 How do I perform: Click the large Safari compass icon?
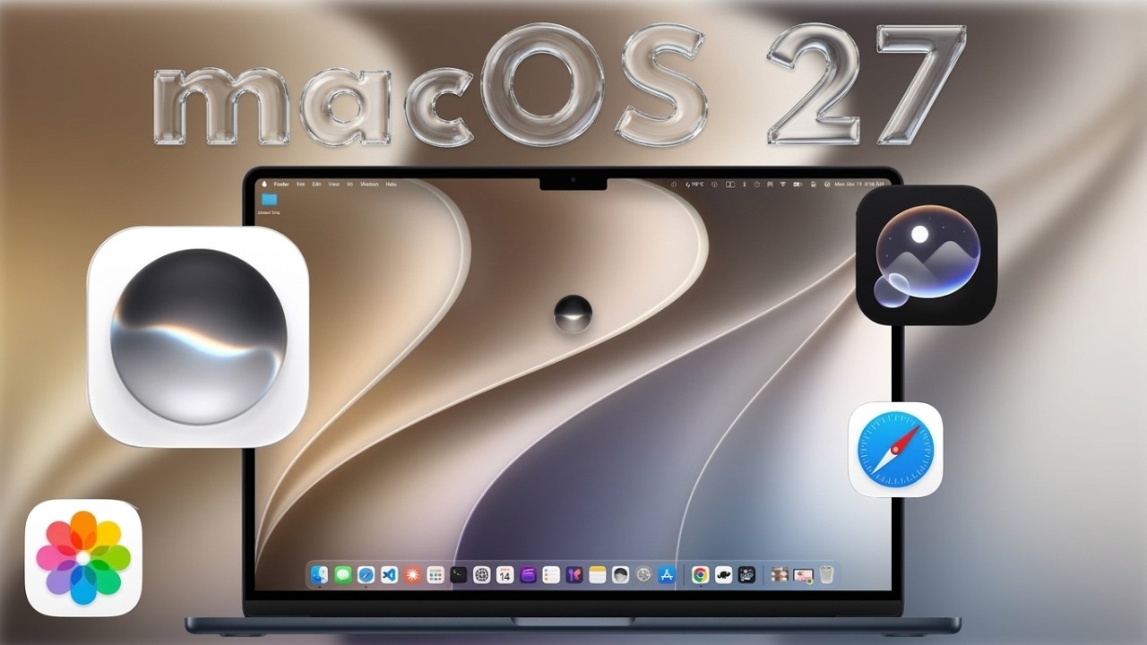(x=895, y=449)
